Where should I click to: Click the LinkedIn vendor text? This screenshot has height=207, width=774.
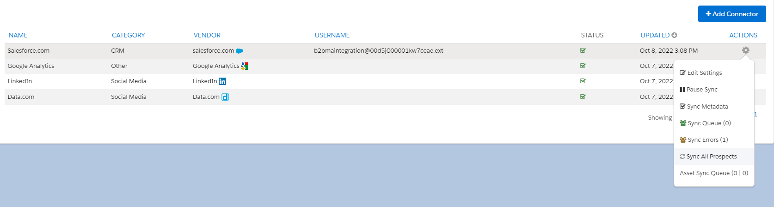[205, 81]
